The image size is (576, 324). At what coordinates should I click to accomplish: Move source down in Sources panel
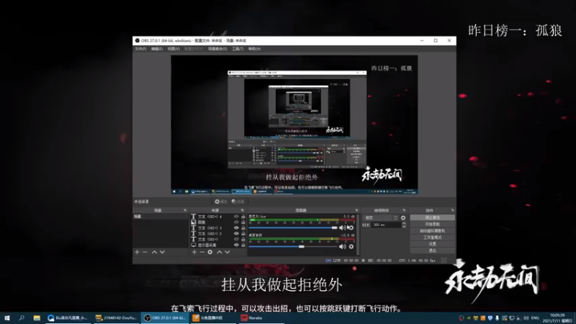tap(228, 252)
